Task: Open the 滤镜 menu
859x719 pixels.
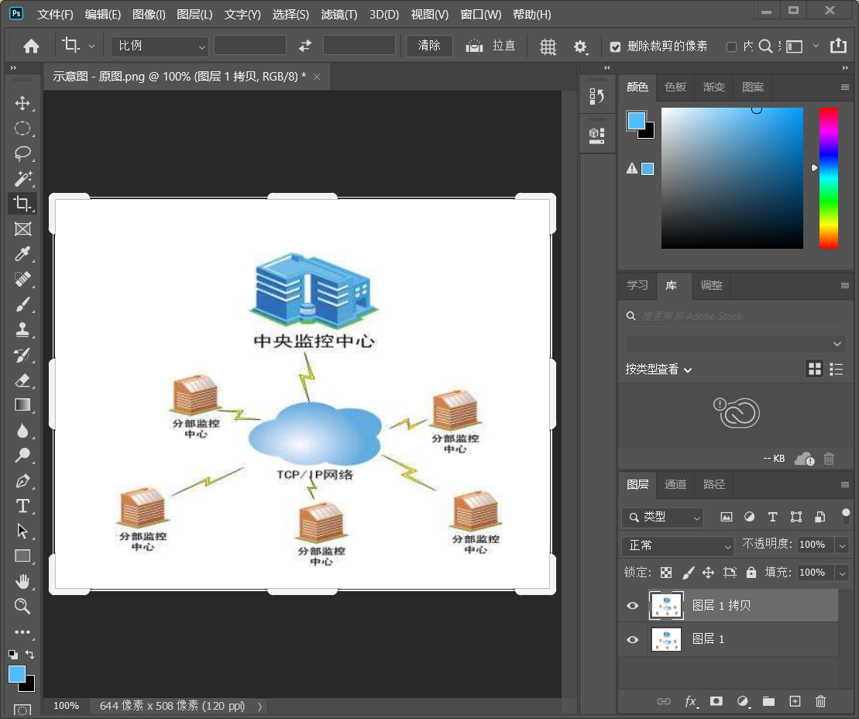Action: (x=338, y=14)
